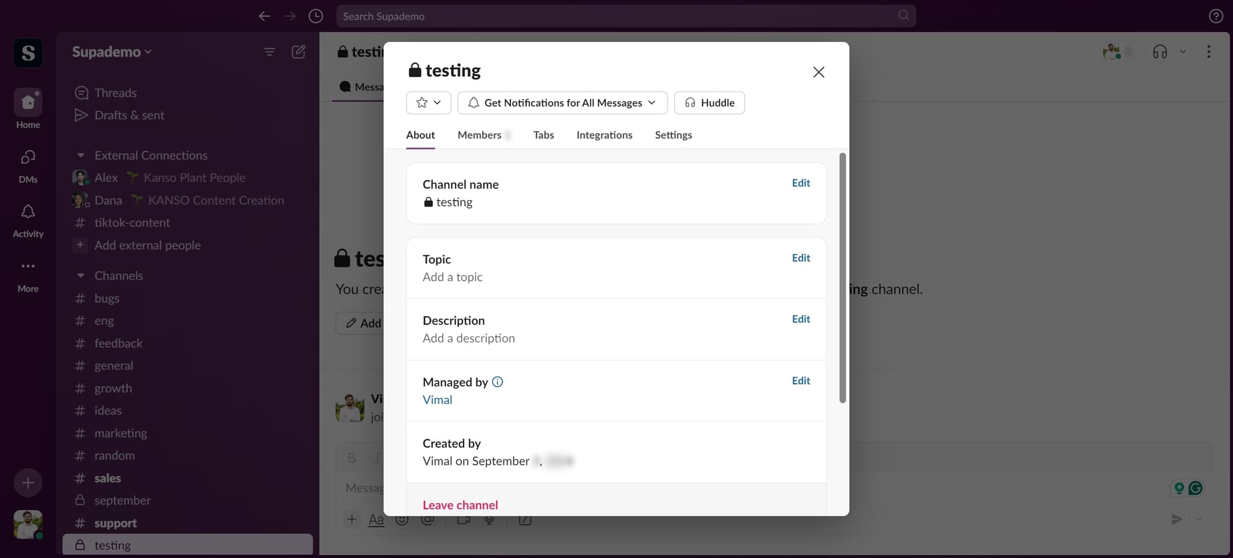Viewport: 1233px width, 558px height.
Task: Open the star channel dropdown
Action: coord(429,103)
